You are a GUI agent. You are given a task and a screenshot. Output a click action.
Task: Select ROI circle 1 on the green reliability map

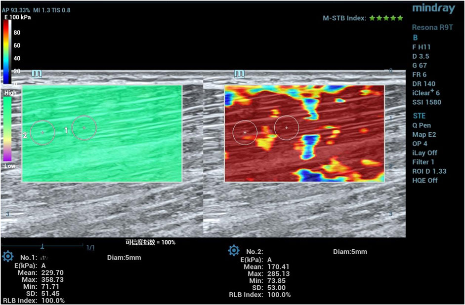click(x=84, y=128)
